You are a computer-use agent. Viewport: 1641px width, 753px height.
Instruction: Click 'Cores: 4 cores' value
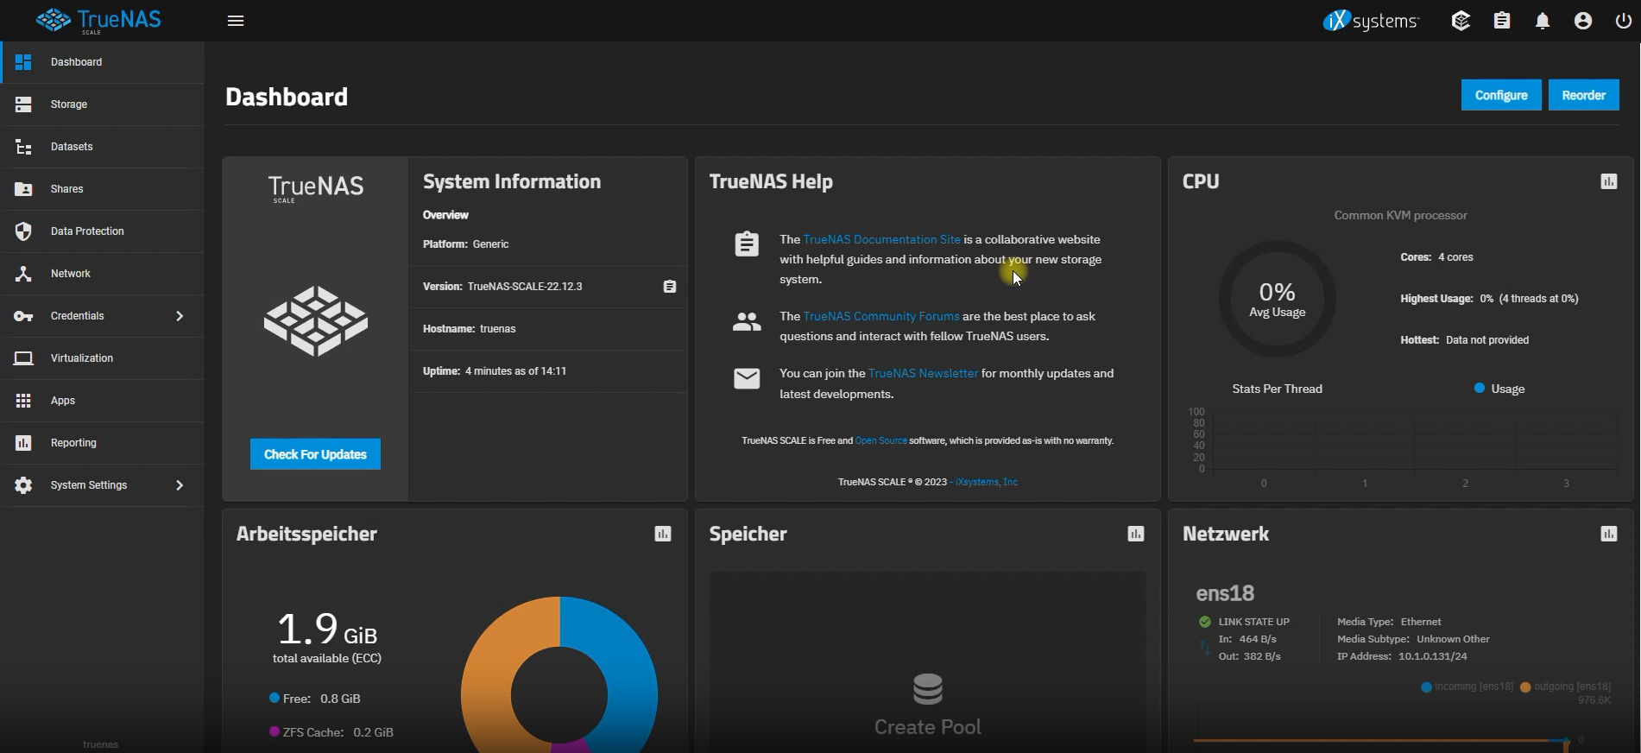point(1437,257)
